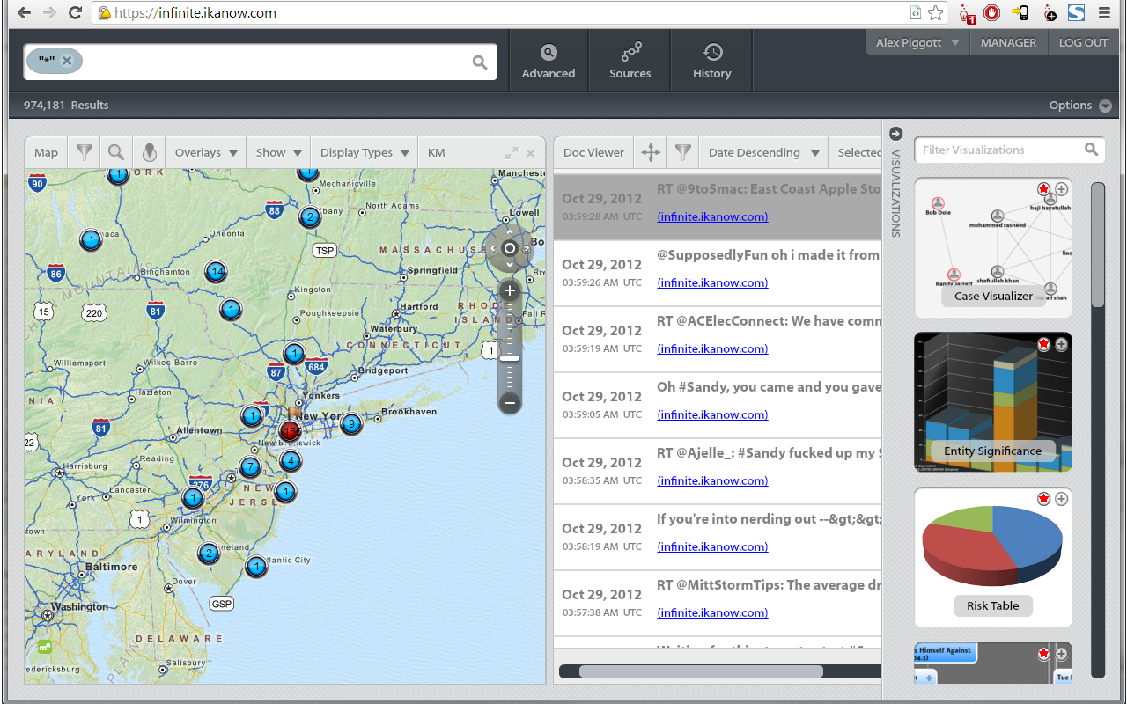
Task: Open the Alex Piggott user dropdown
Action: (917, 42)
